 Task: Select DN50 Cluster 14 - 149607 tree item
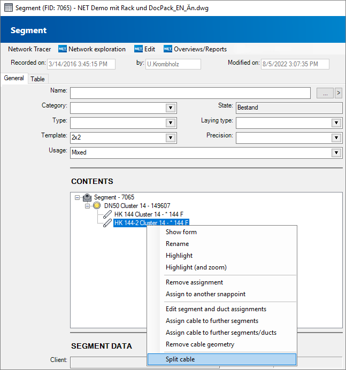tap(137, 206)
